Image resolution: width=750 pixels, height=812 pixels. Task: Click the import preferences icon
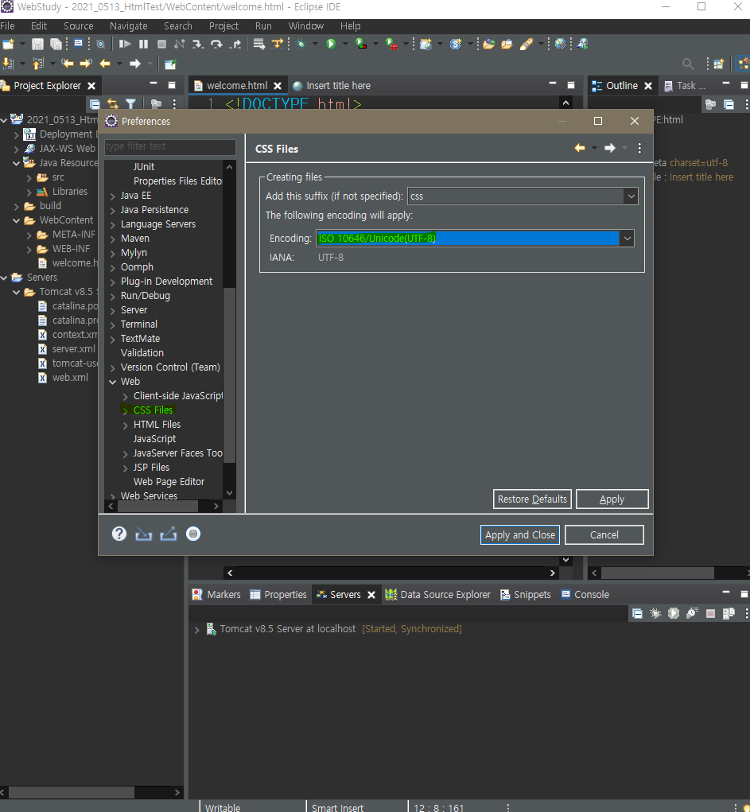(x=143, y=534)
